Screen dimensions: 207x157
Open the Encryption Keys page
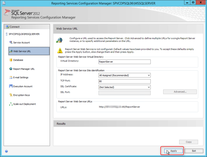coord(22,95)
